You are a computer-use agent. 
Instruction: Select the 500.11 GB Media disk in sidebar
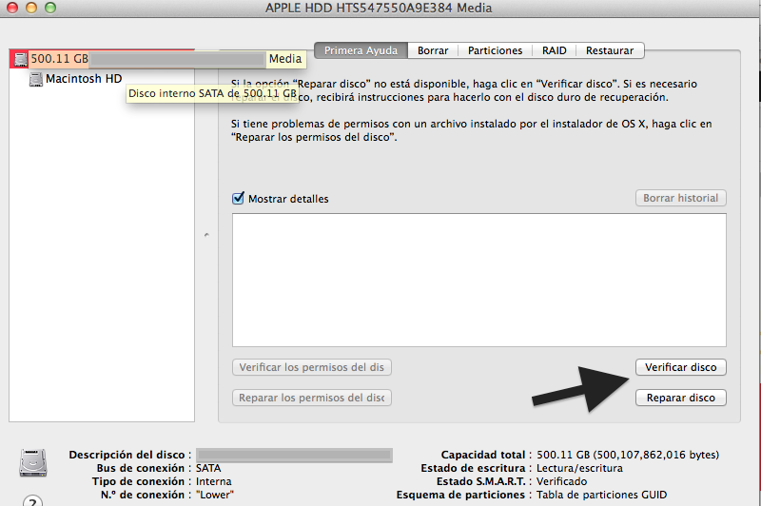tap(59, 58)
